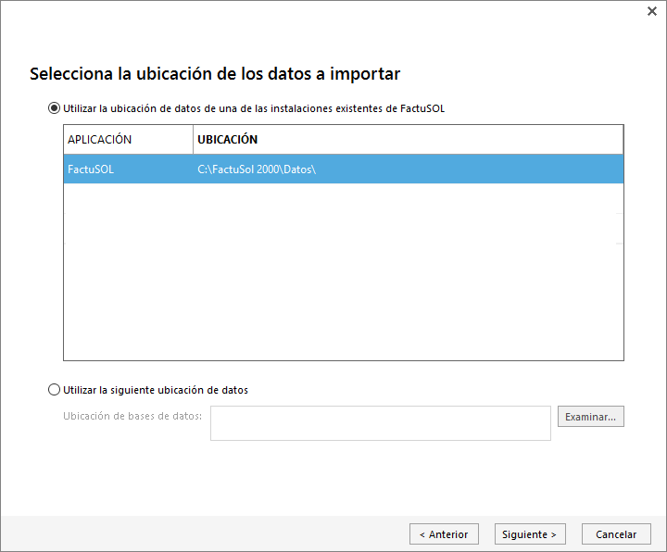Click the blank footer area left of Anterior
The width and height of the screenshot is (667, 552).
(204, 534)
